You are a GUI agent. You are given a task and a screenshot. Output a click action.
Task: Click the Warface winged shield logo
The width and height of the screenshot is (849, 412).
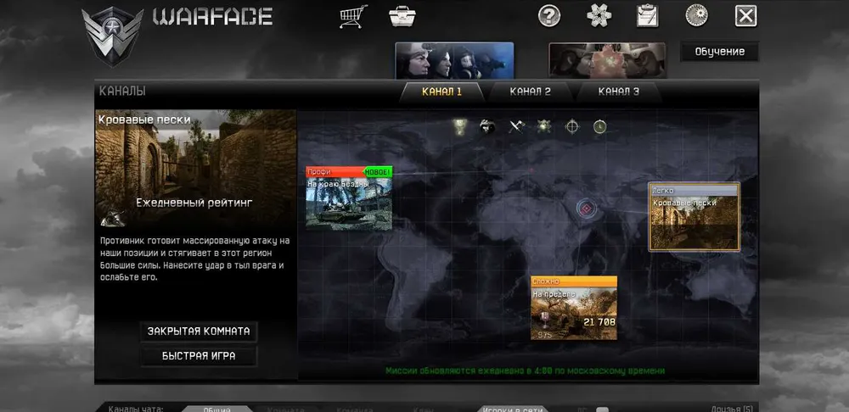[112, 36]
